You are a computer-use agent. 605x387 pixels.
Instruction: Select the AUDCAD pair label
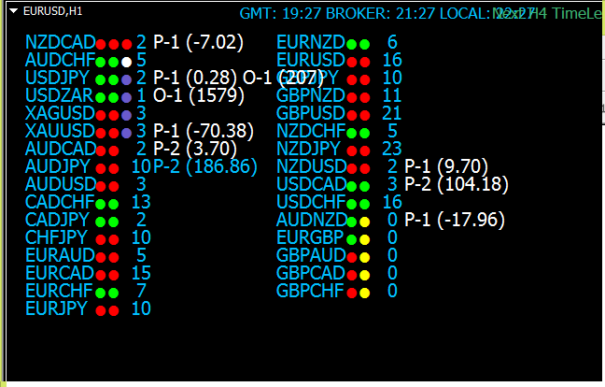click(x=61, y=149)
